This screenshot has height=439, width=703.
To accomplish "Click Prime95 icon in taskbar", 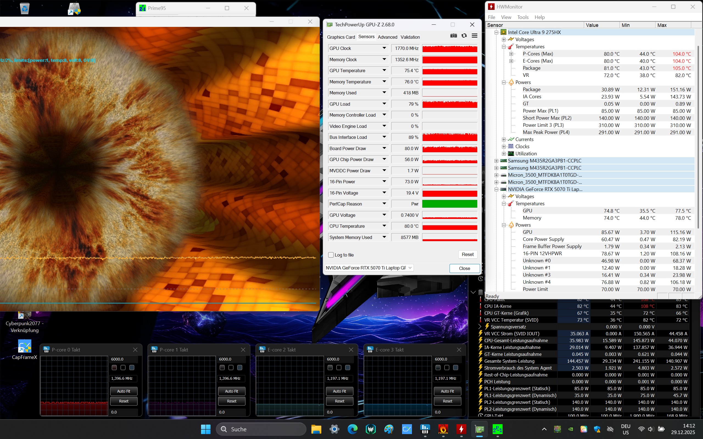I will tap(497, 429).
